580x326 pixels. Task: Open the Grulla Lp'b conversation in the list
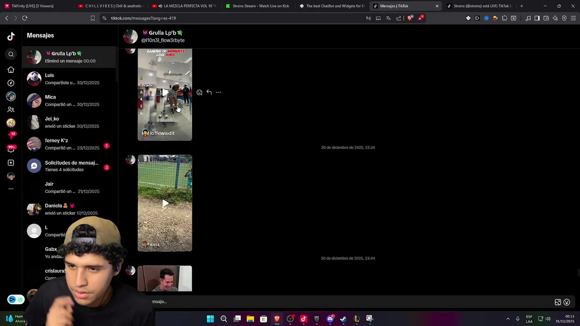click(x=69, y=57)
